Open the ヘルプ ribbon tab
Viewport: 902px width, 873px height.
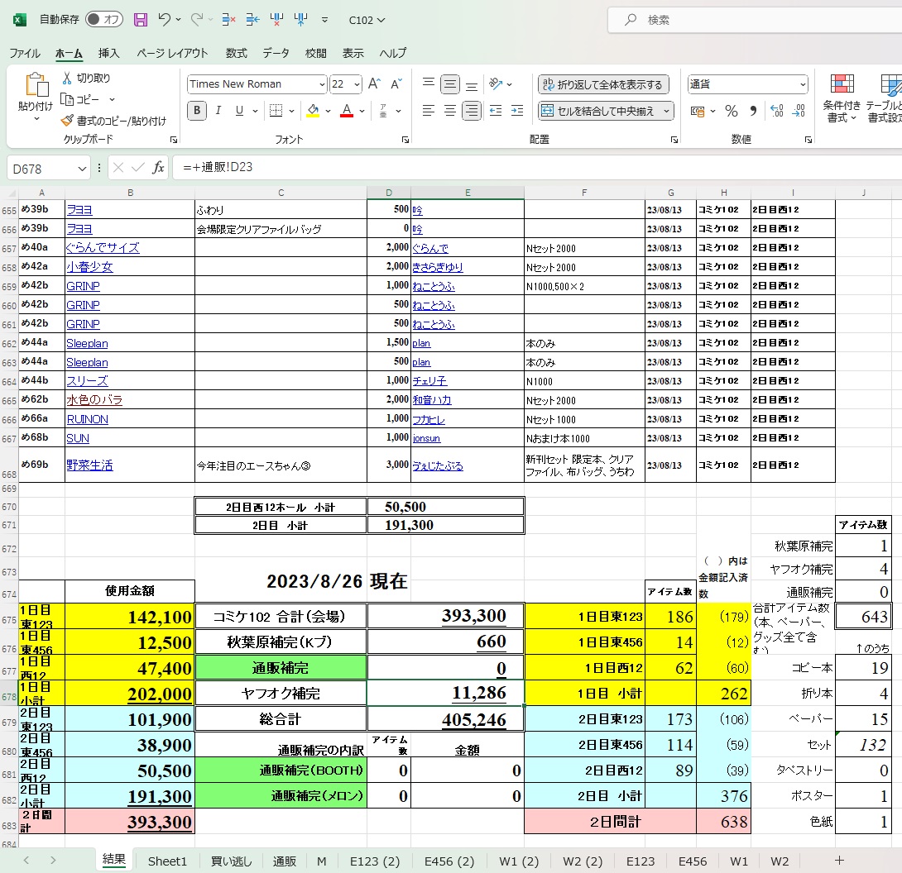(393, 54)
